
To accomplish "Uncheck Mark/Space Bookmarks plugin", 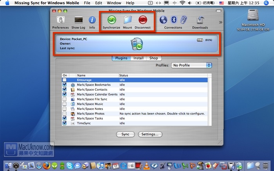I will [65, 85].
